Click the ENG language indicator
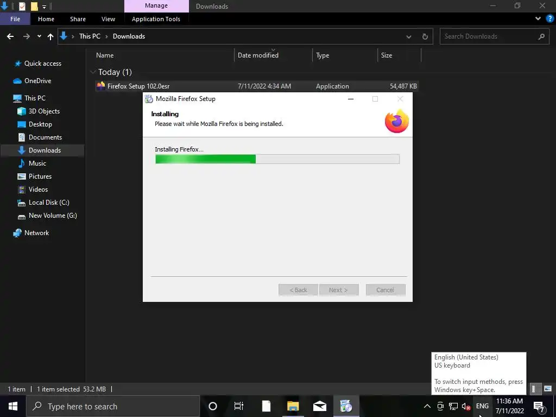Viewport: 556px width, 417px height. 482,406
